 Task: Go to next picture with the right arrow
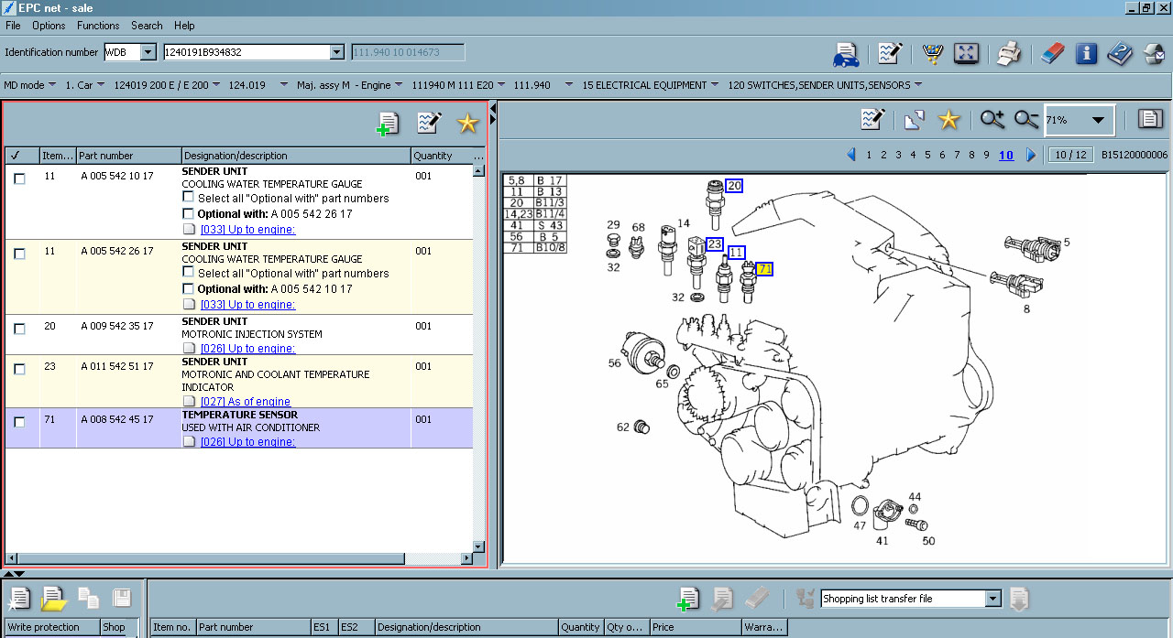tap(1031, 155)
